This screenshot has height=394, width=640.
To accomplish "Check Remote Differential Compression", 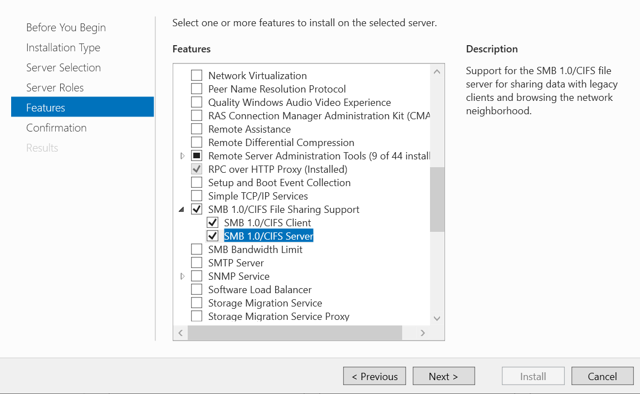I will tap(196, 142).
